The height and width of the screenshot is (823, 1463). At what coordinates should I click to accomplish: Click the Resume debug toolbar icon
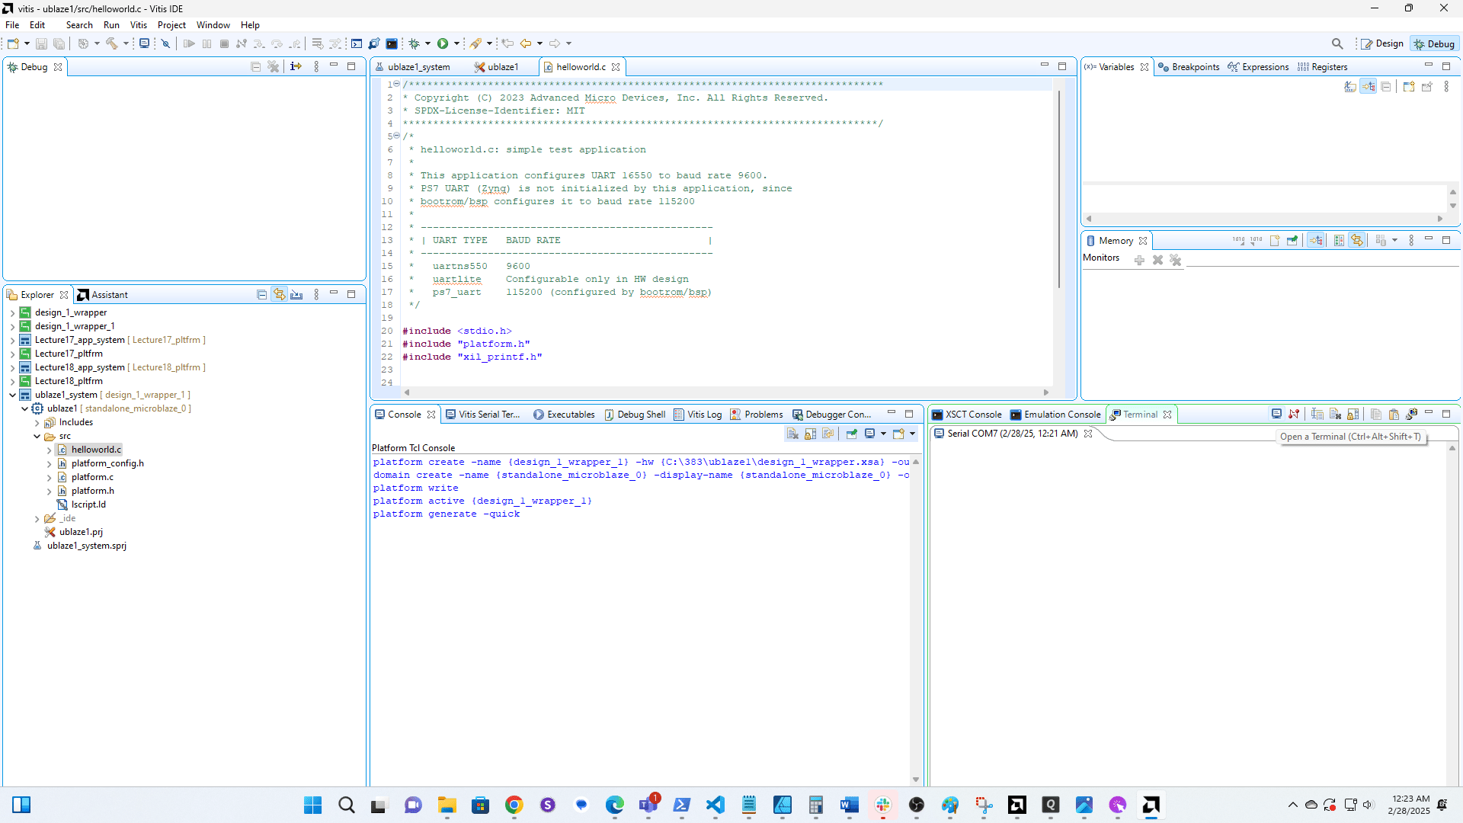click(x=189, y=43)
